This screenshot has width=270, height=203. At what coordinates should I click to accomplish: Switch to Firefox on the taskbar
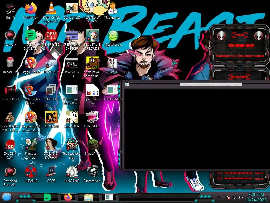pyautogui.click(x=68, y=197)
